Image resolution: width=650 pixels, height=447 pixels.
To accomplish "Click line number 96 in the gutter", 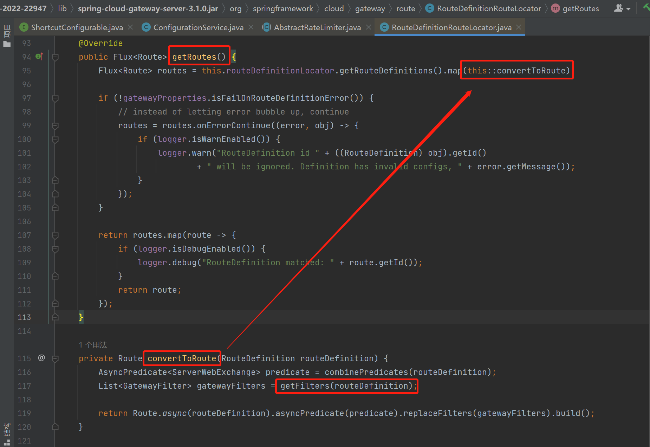I will point(27,84).
